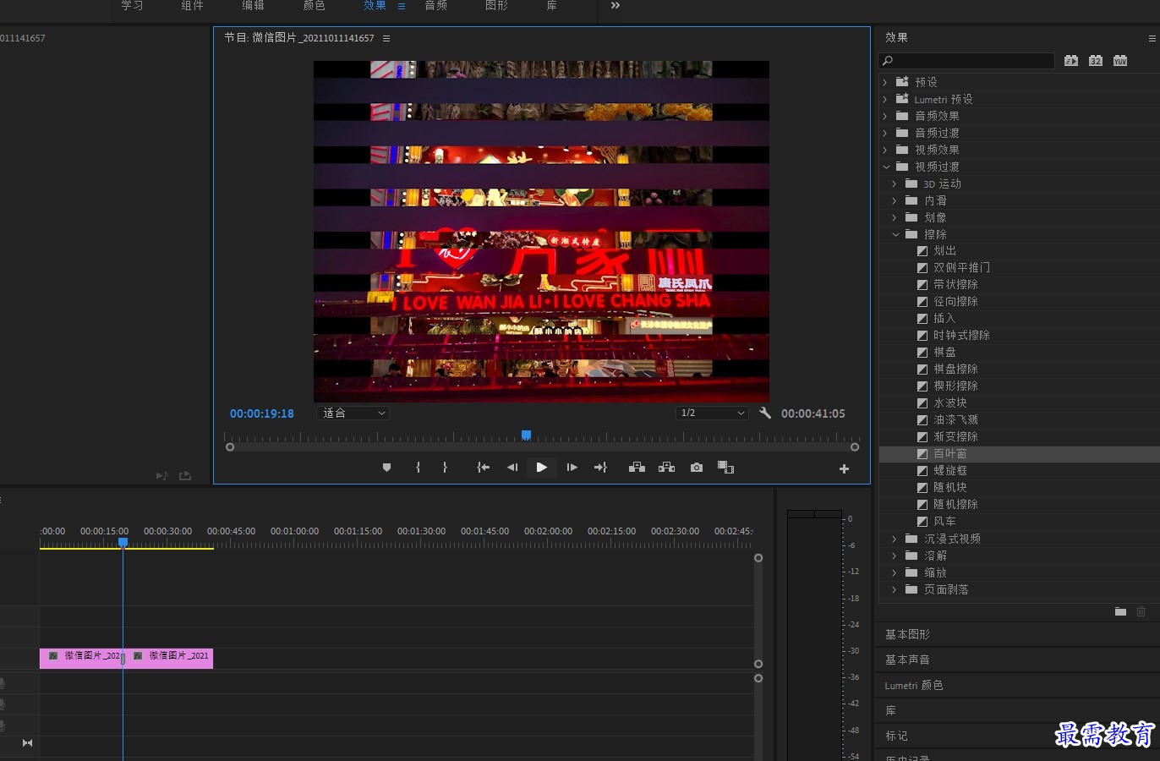
Task: Expand the 页面剥落 folder
Action: pos(895,589)
